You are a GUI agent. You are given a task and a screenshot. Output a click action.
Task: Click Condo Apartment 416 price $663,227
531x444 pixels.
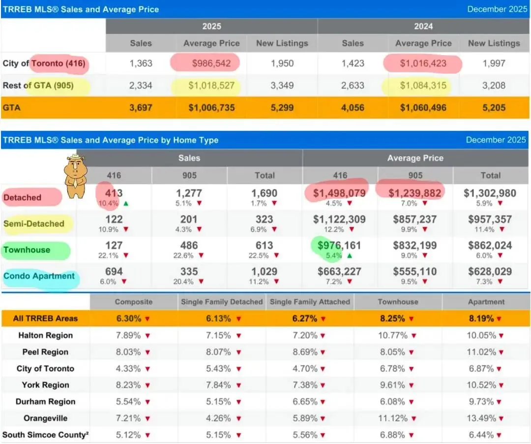(339, 272)
